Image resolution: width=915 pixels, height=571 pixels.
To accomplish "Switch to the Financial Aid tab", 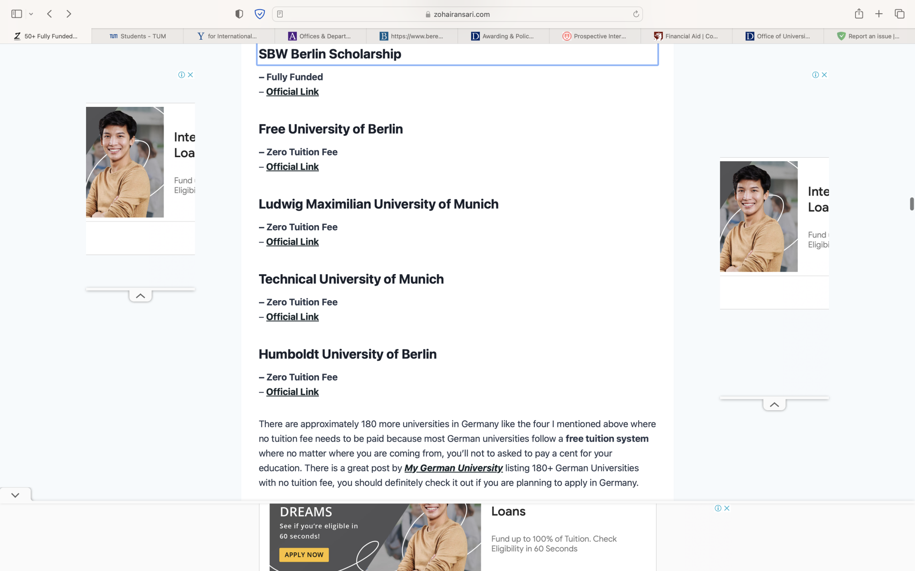I will pyautogui.click(x=686, y=36).
